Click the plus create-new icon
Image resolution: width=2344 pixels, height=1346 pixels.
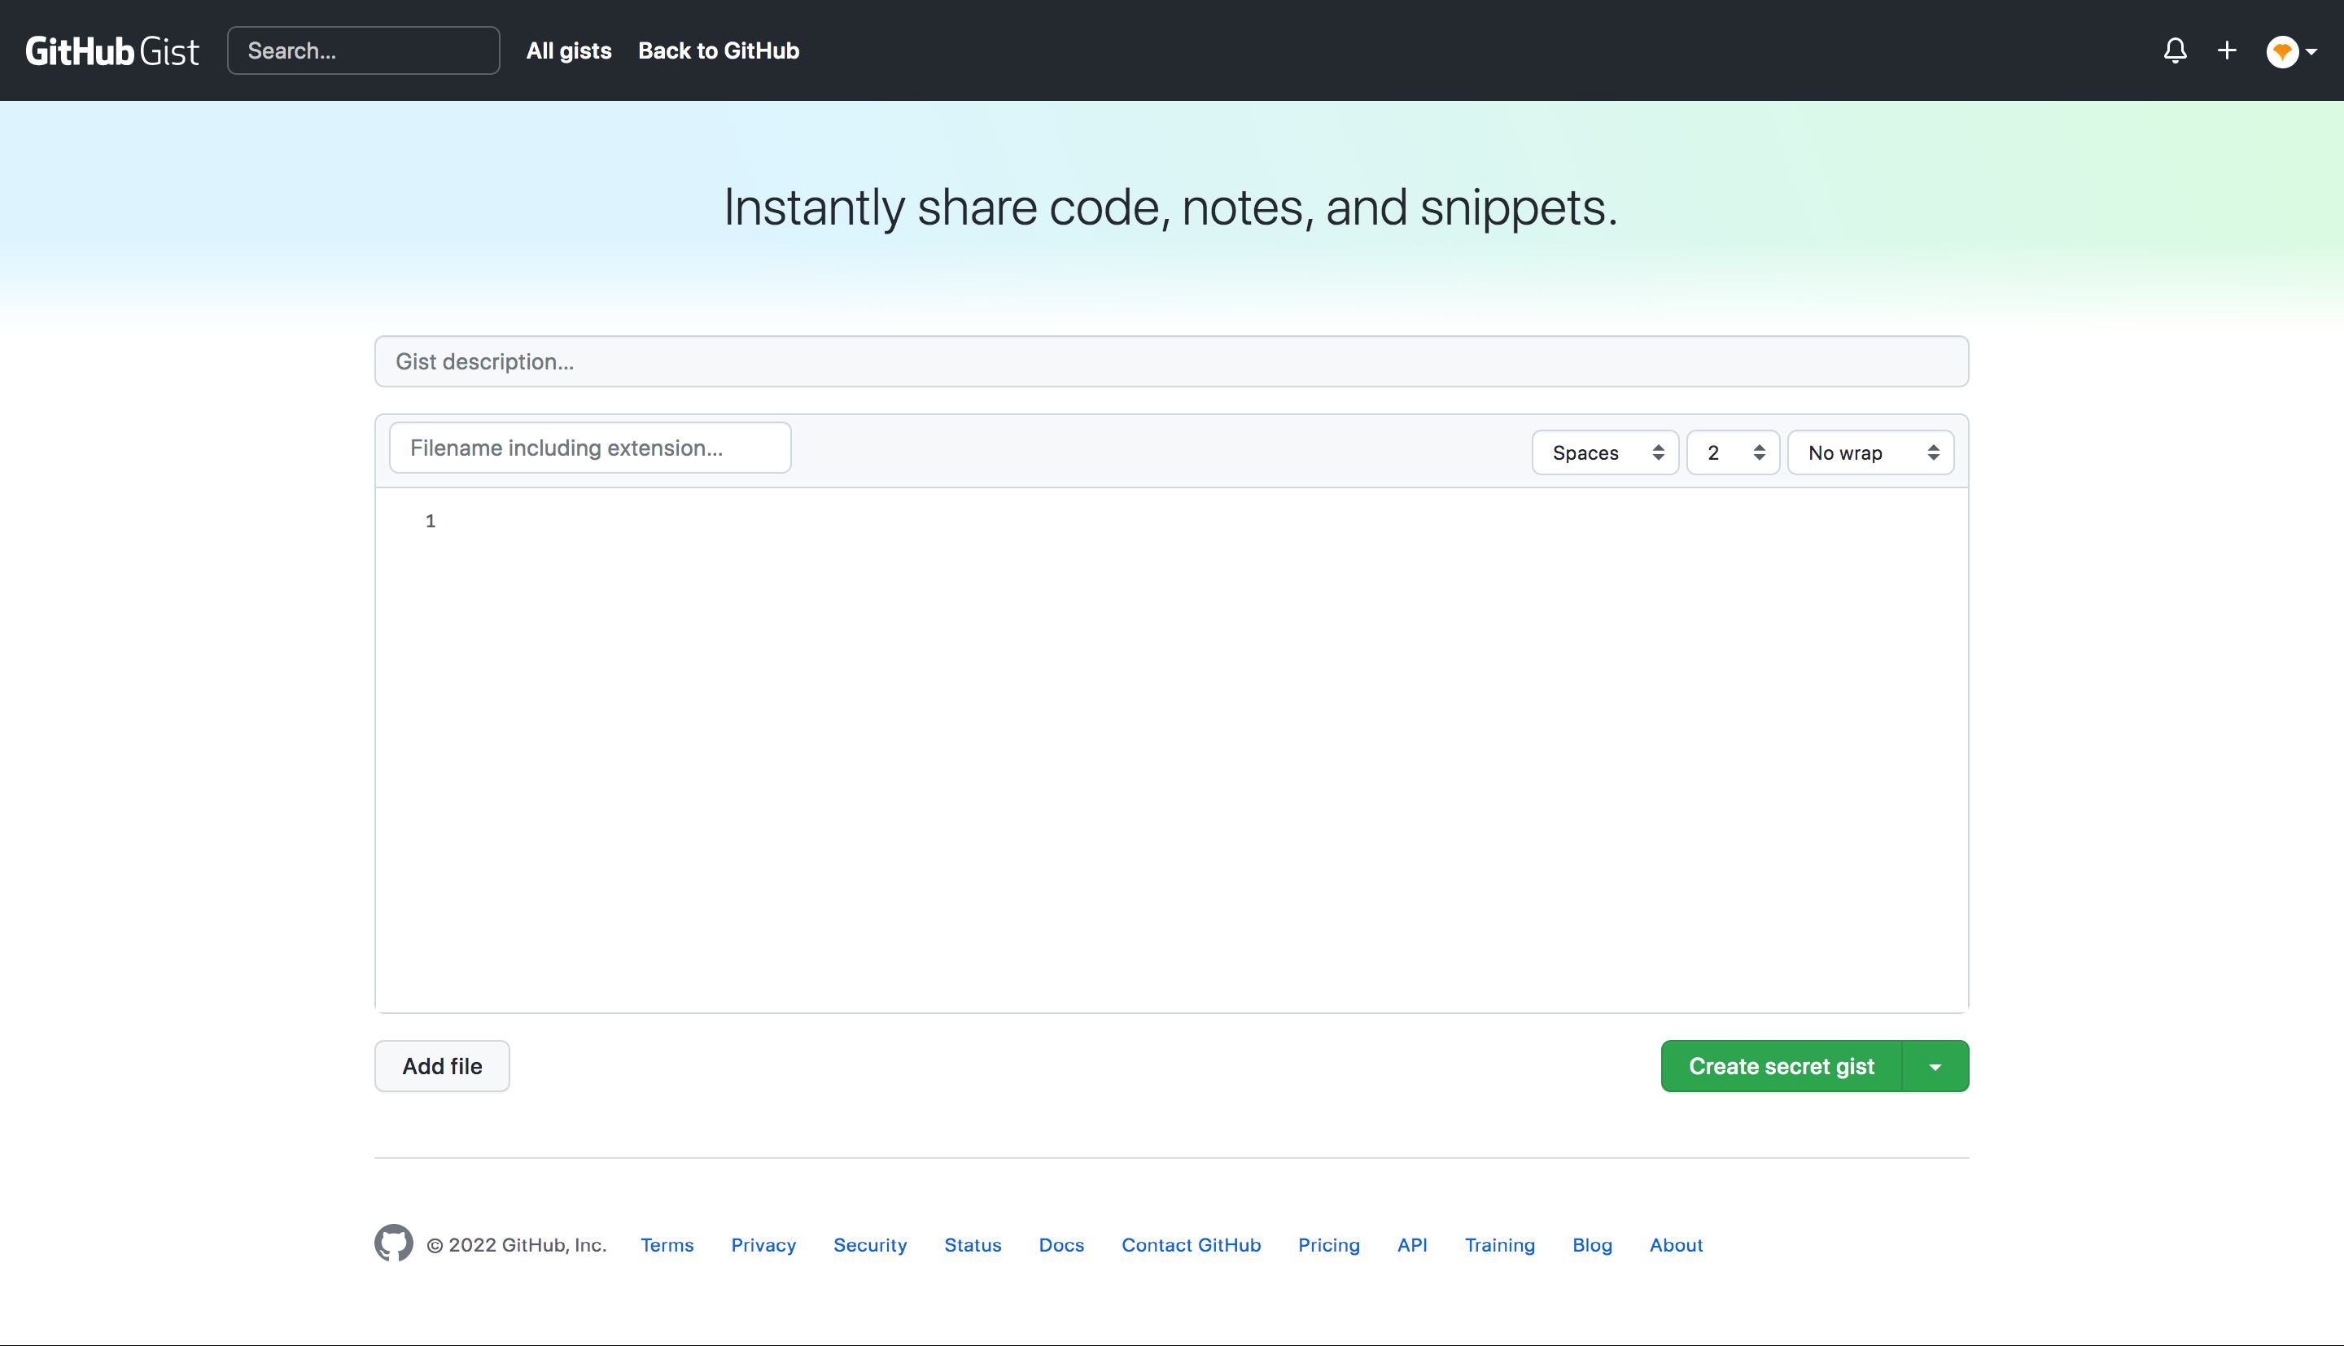pyautogui.click(x=2227, y=50)
